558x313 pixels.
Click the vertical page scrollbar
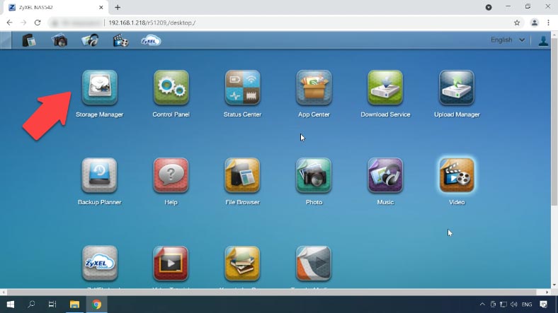coord(554,121)
